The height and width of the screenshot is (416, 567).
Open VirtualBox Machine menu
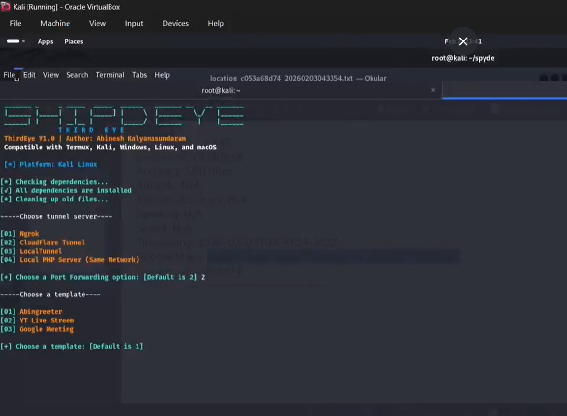pyautogui.click(x=55, y=23)
